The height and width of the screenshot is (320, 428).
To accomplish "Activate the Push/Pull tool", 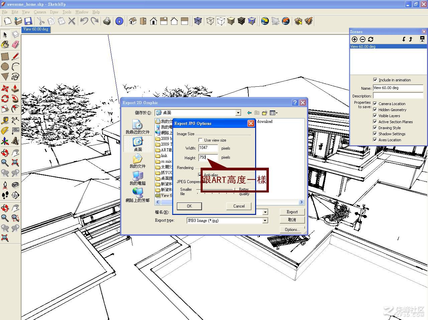I will (15, 88).
